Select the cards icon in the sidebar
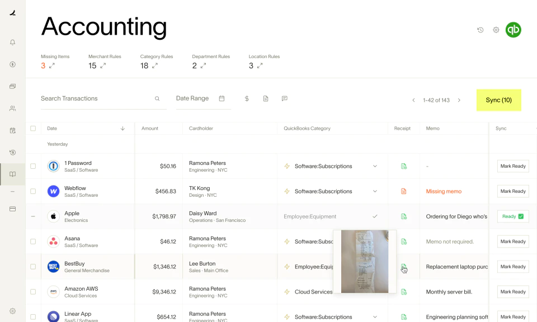The image size is (537, 322). [12, 86]
